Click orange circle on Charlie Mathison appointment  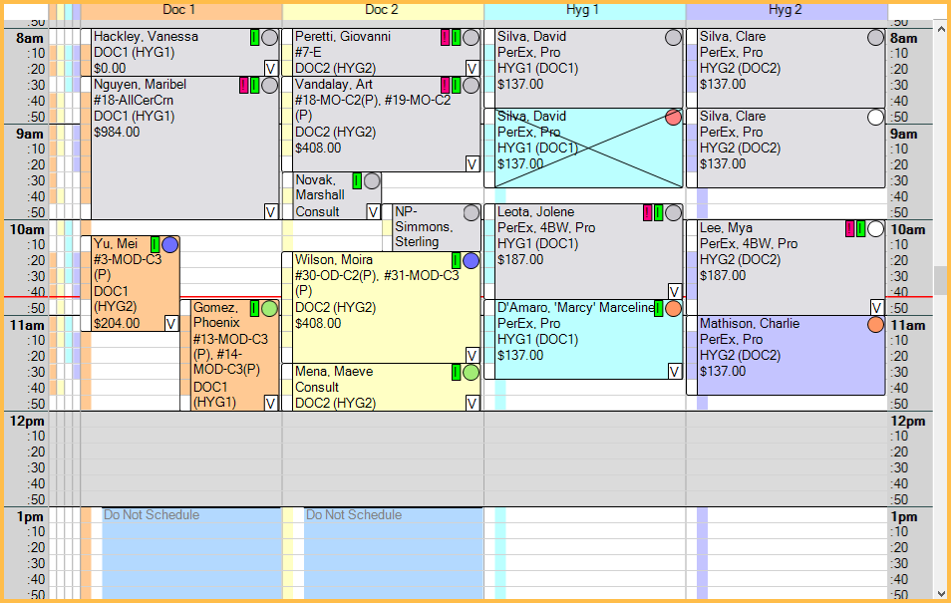point(875,325)
